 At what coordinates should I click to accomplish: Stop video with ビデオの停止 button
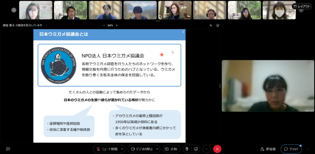pos(142,149)
